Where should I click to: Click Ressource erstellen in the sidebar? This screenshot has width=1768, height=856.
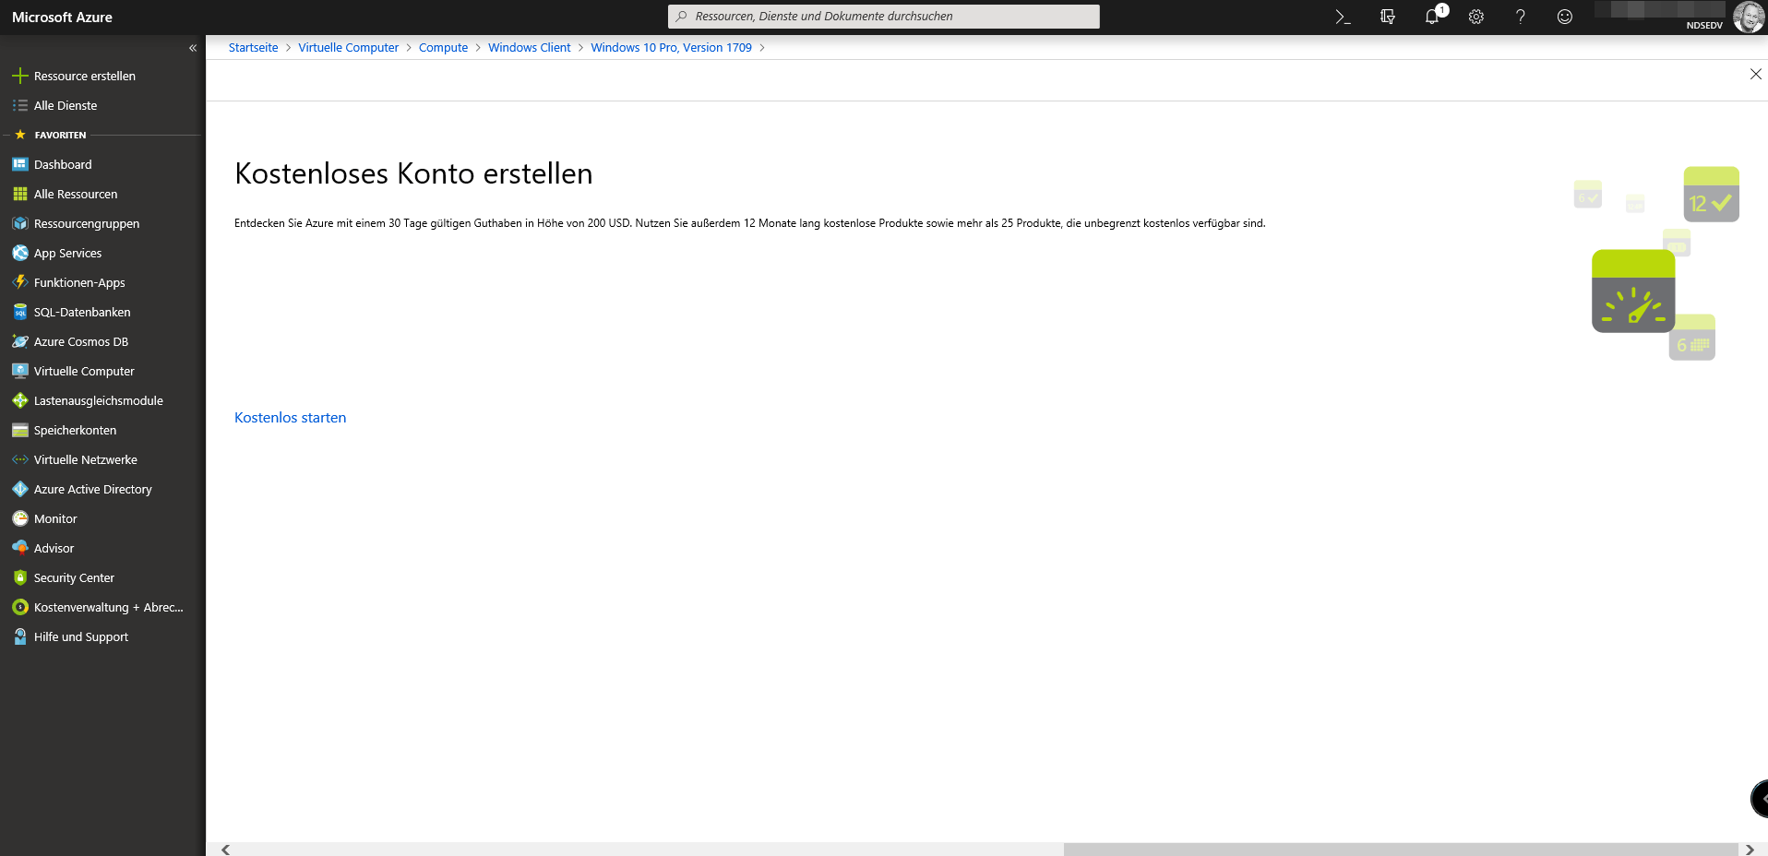click(x=84, y=76)
